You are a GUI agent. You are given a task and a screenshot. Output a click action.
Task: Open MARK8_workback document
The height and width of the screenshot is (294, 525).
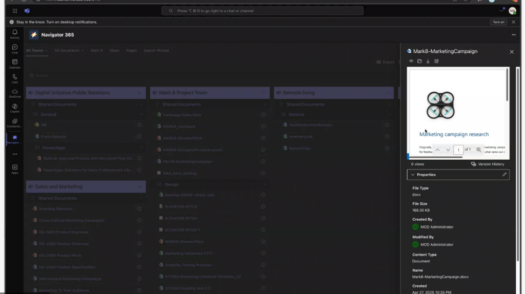[x=179, y=127]
